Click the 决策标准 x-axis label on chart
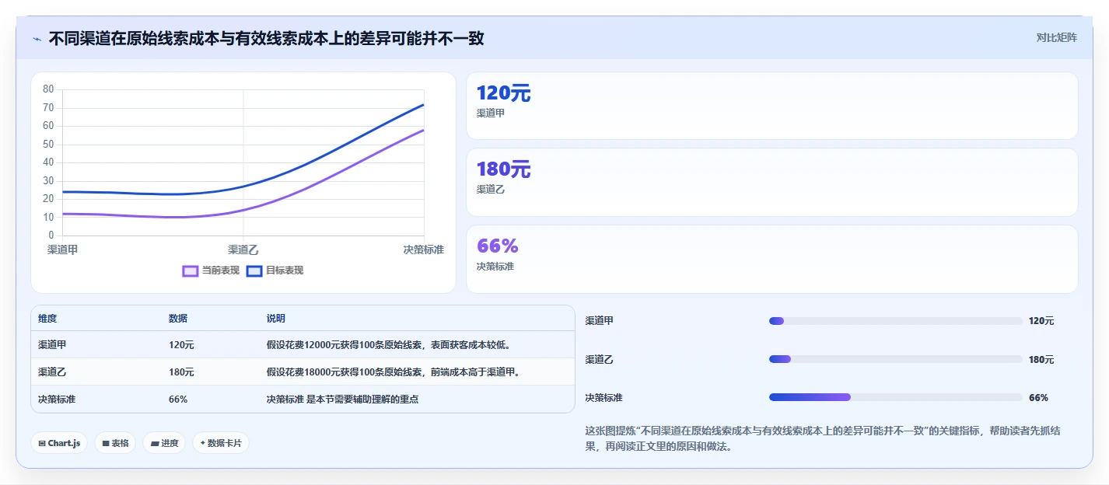Viewport: 1109px width, 485px height. 424,249
